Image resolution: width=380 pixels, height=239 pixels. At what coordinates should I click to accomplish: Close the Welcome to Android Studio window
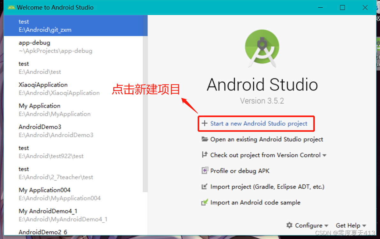(x=365, y=8)
